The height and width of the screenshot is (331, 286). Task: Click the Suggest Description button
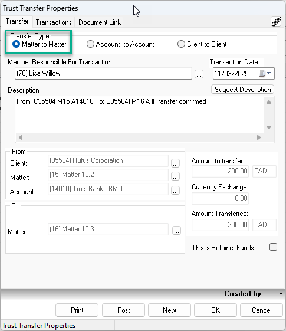[242, 90]
